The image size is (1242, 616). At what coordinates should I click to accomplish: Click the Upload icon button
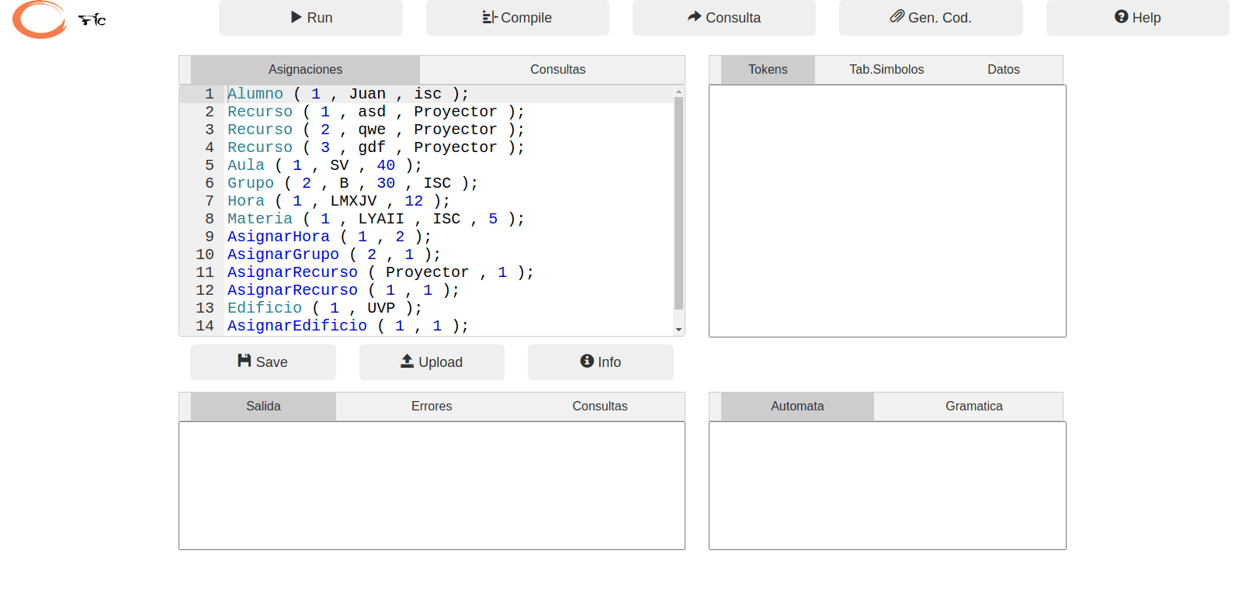432,362
